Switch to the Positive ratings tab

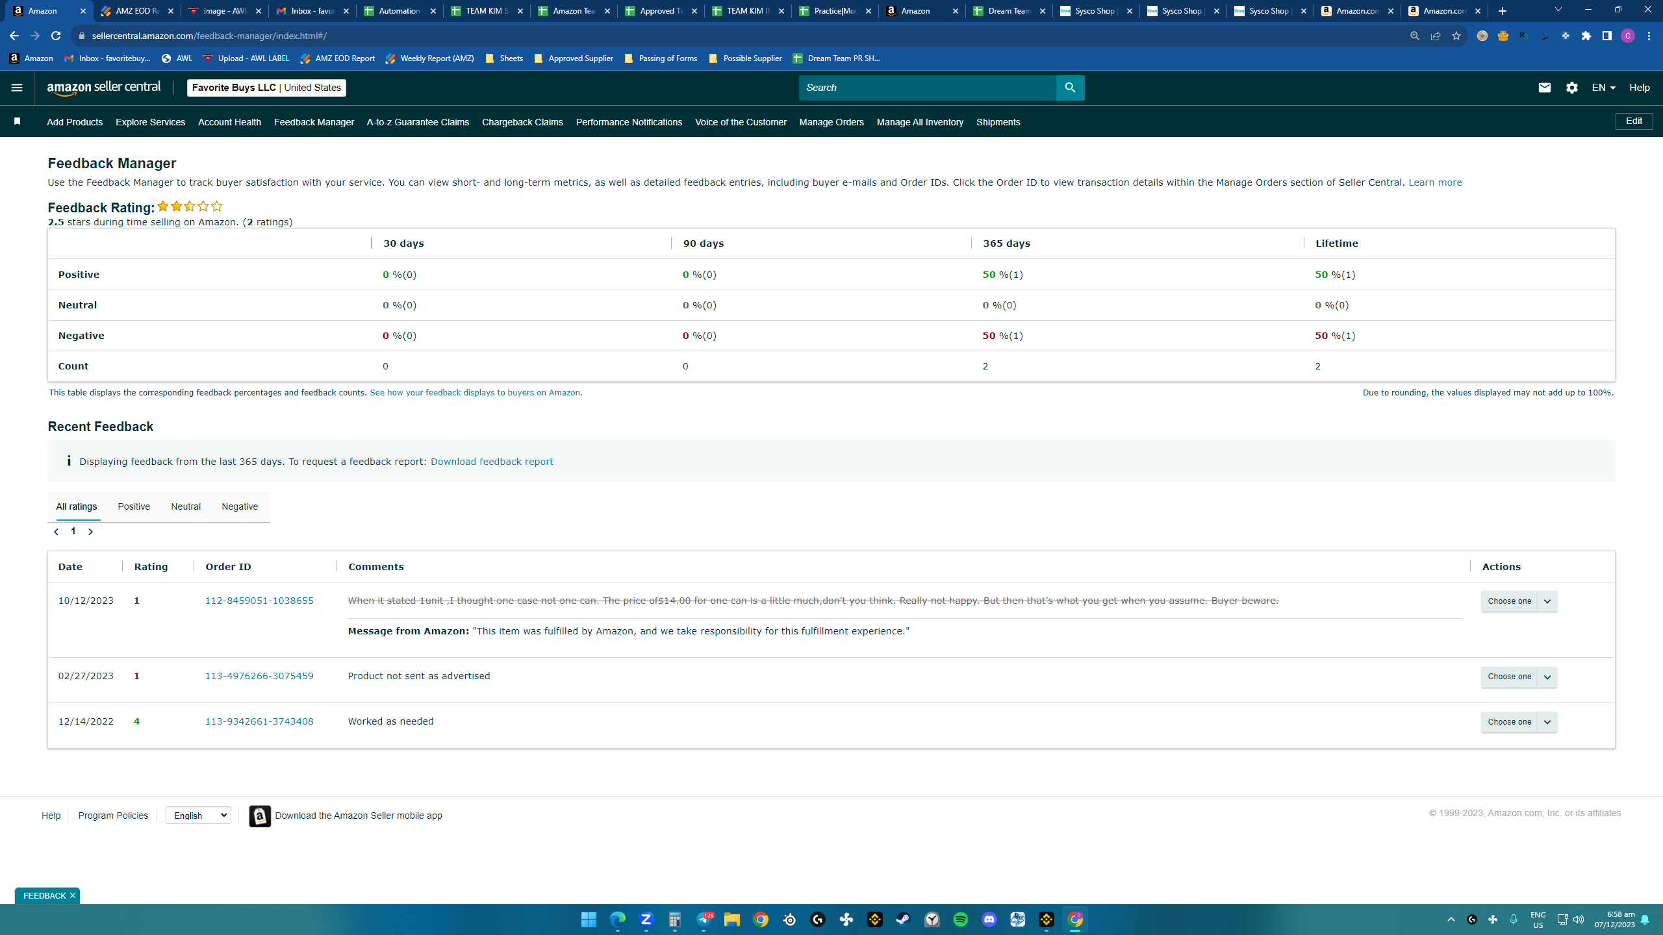[x=134, y=506]
